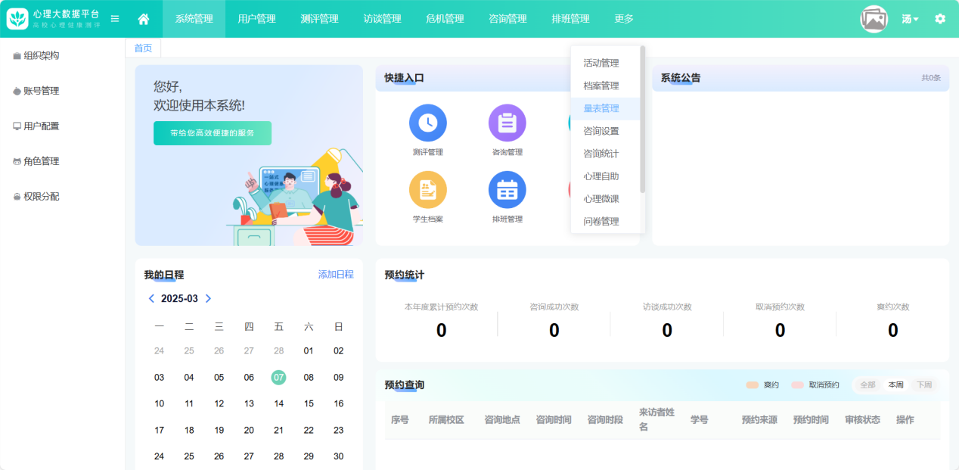959x470 pixels.
Task: Collapse sidebar with the hamburger menu icon
Action: 115,19
